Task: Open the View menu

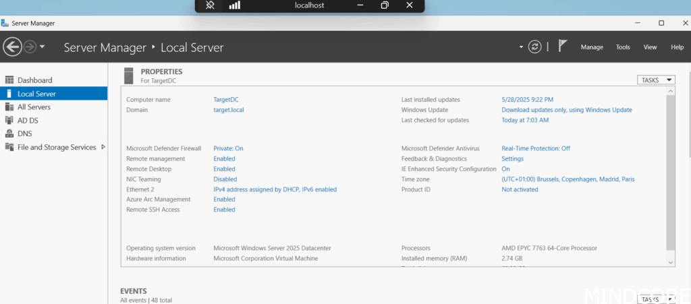Action: (650, 47)
